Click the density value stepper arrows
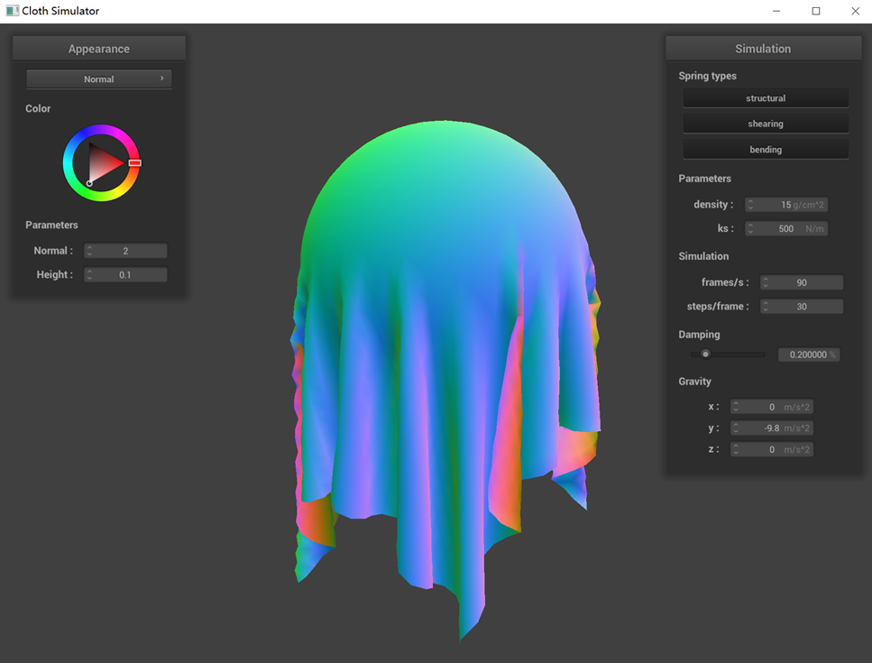Screen dimensions: 872x663 pyautogui.click(x=750, y=206)
